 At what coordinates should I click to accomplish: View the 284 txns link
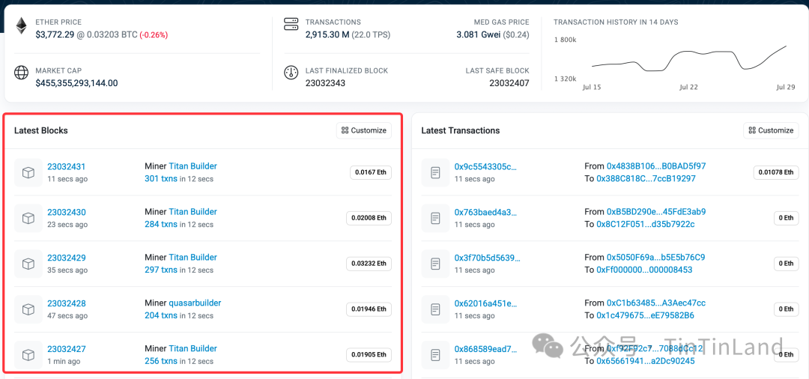tap(161, 224)
